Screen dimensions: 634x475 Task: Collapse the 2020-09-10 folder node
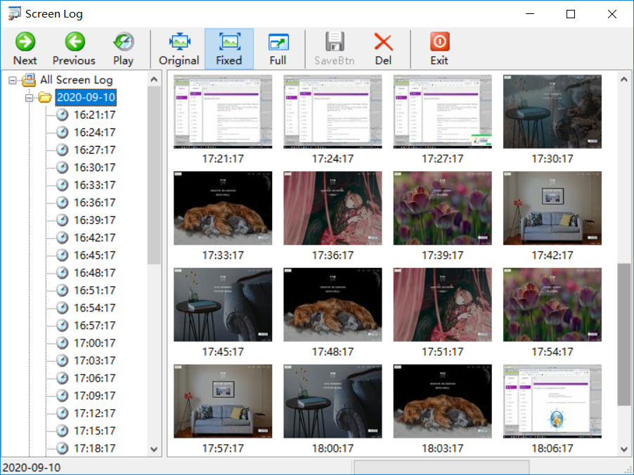click(29, 98)
